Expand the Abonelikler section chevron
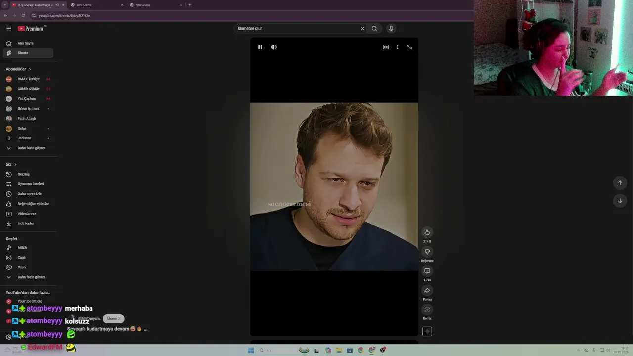Screen dimensions: 633x356 pos(30,69)
